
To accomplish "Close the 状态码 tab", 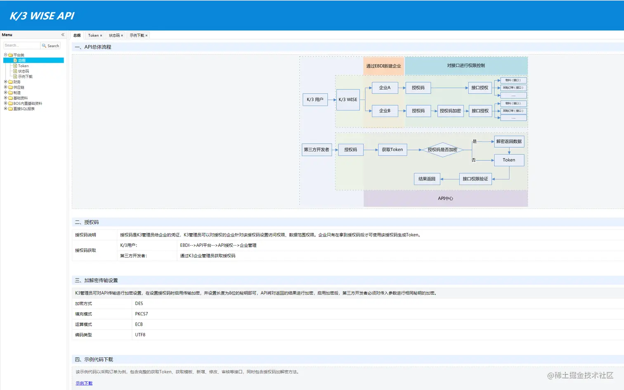I will (122, 35).
